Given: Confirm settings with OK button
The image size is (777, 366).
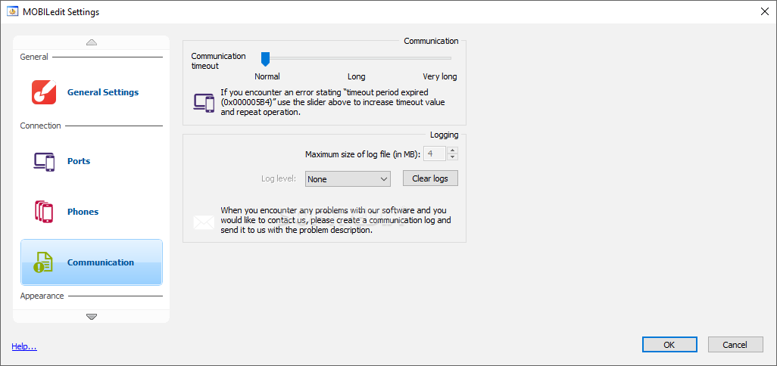Looking at the screenshot, I should click(669, 345).
